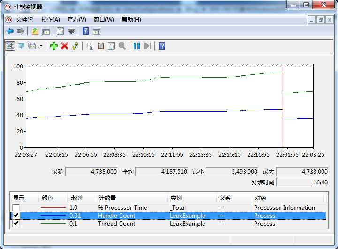
Task: Click the export list icon in top toolbar
Action: 60,31
